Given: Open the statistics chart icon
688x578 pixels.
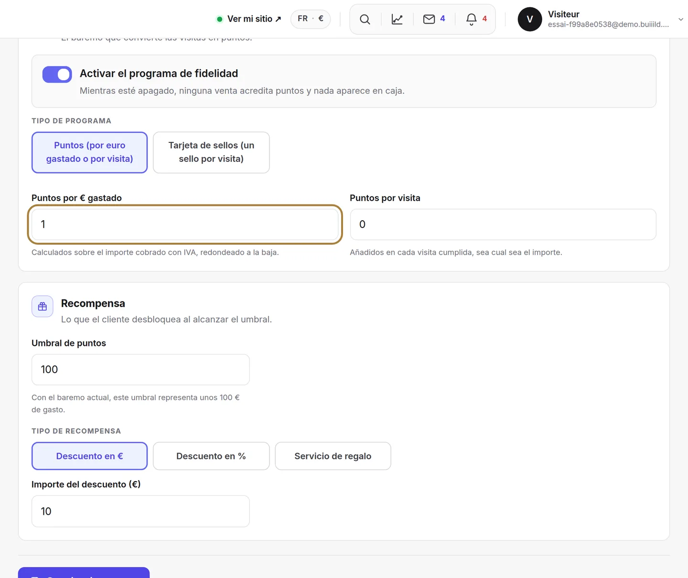Looking at the screenshot, I should (x=397, y=19).
